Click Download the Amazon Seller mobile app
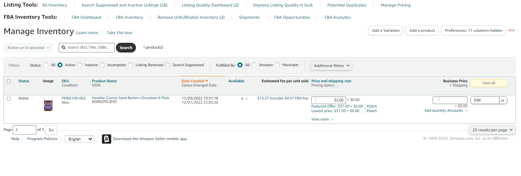 (150, 139)
